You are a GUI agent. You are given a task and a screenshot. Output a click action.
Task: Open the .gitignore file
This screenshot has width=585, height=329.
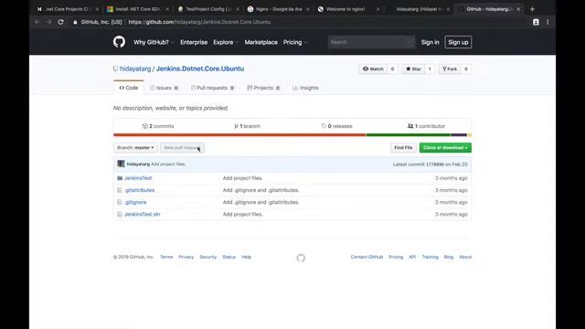135,202
